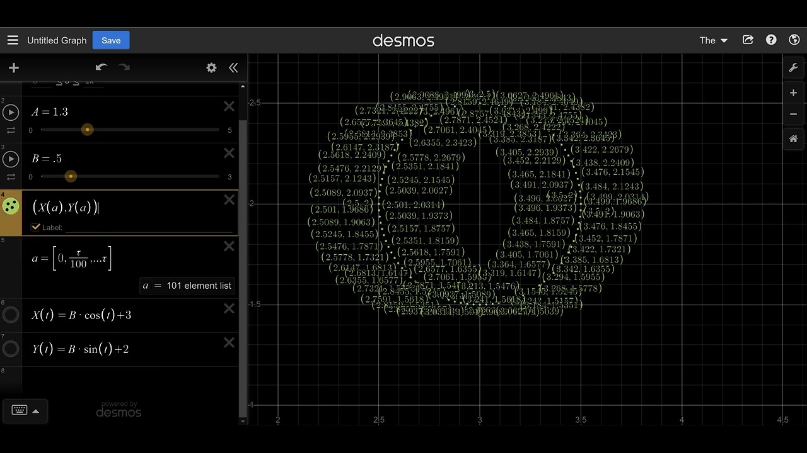Viewport: 807px width, 453px height.
Task: Click the A = 1.3 slider thumb
Action: (x=88, y=130)
